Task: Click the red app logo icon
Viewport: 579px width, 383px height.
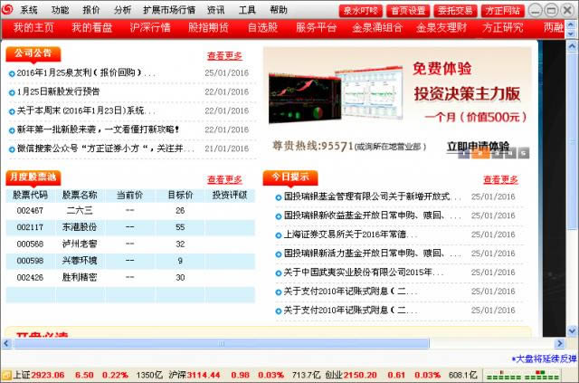Action: pyautogui.click(x=8, y=9)
